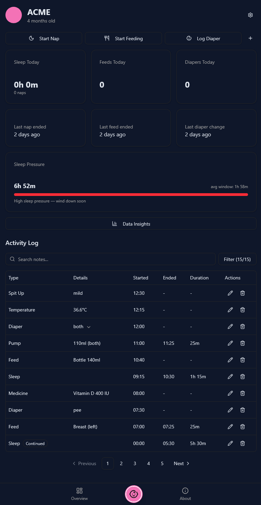Screen dimensions: 261x505
Task: Click the pencil icon for the Spit Up entry
Action: (230, 293)
